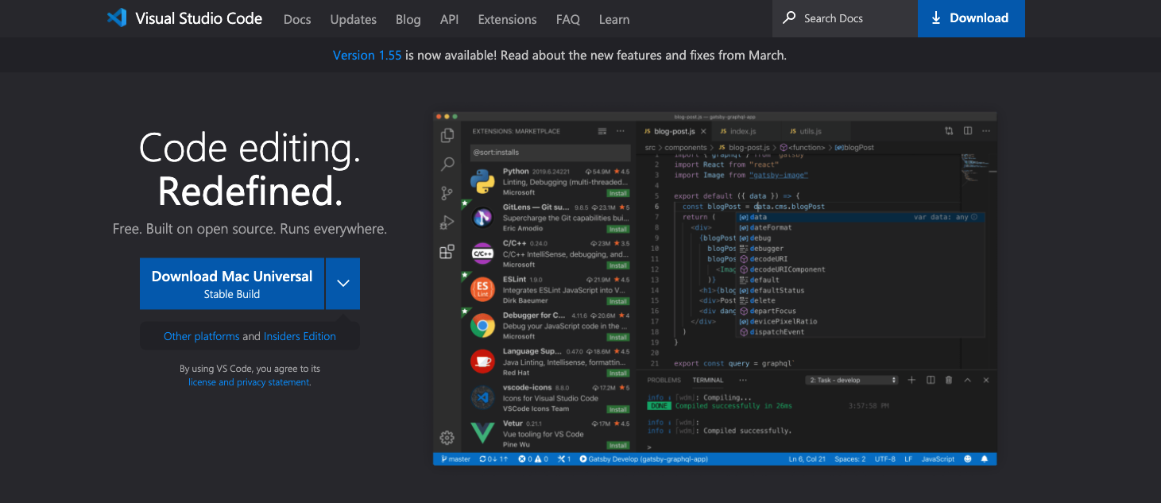Open the editor more actions ellipsis
This screenshot has width=1161, height=503.
point(986,131)
